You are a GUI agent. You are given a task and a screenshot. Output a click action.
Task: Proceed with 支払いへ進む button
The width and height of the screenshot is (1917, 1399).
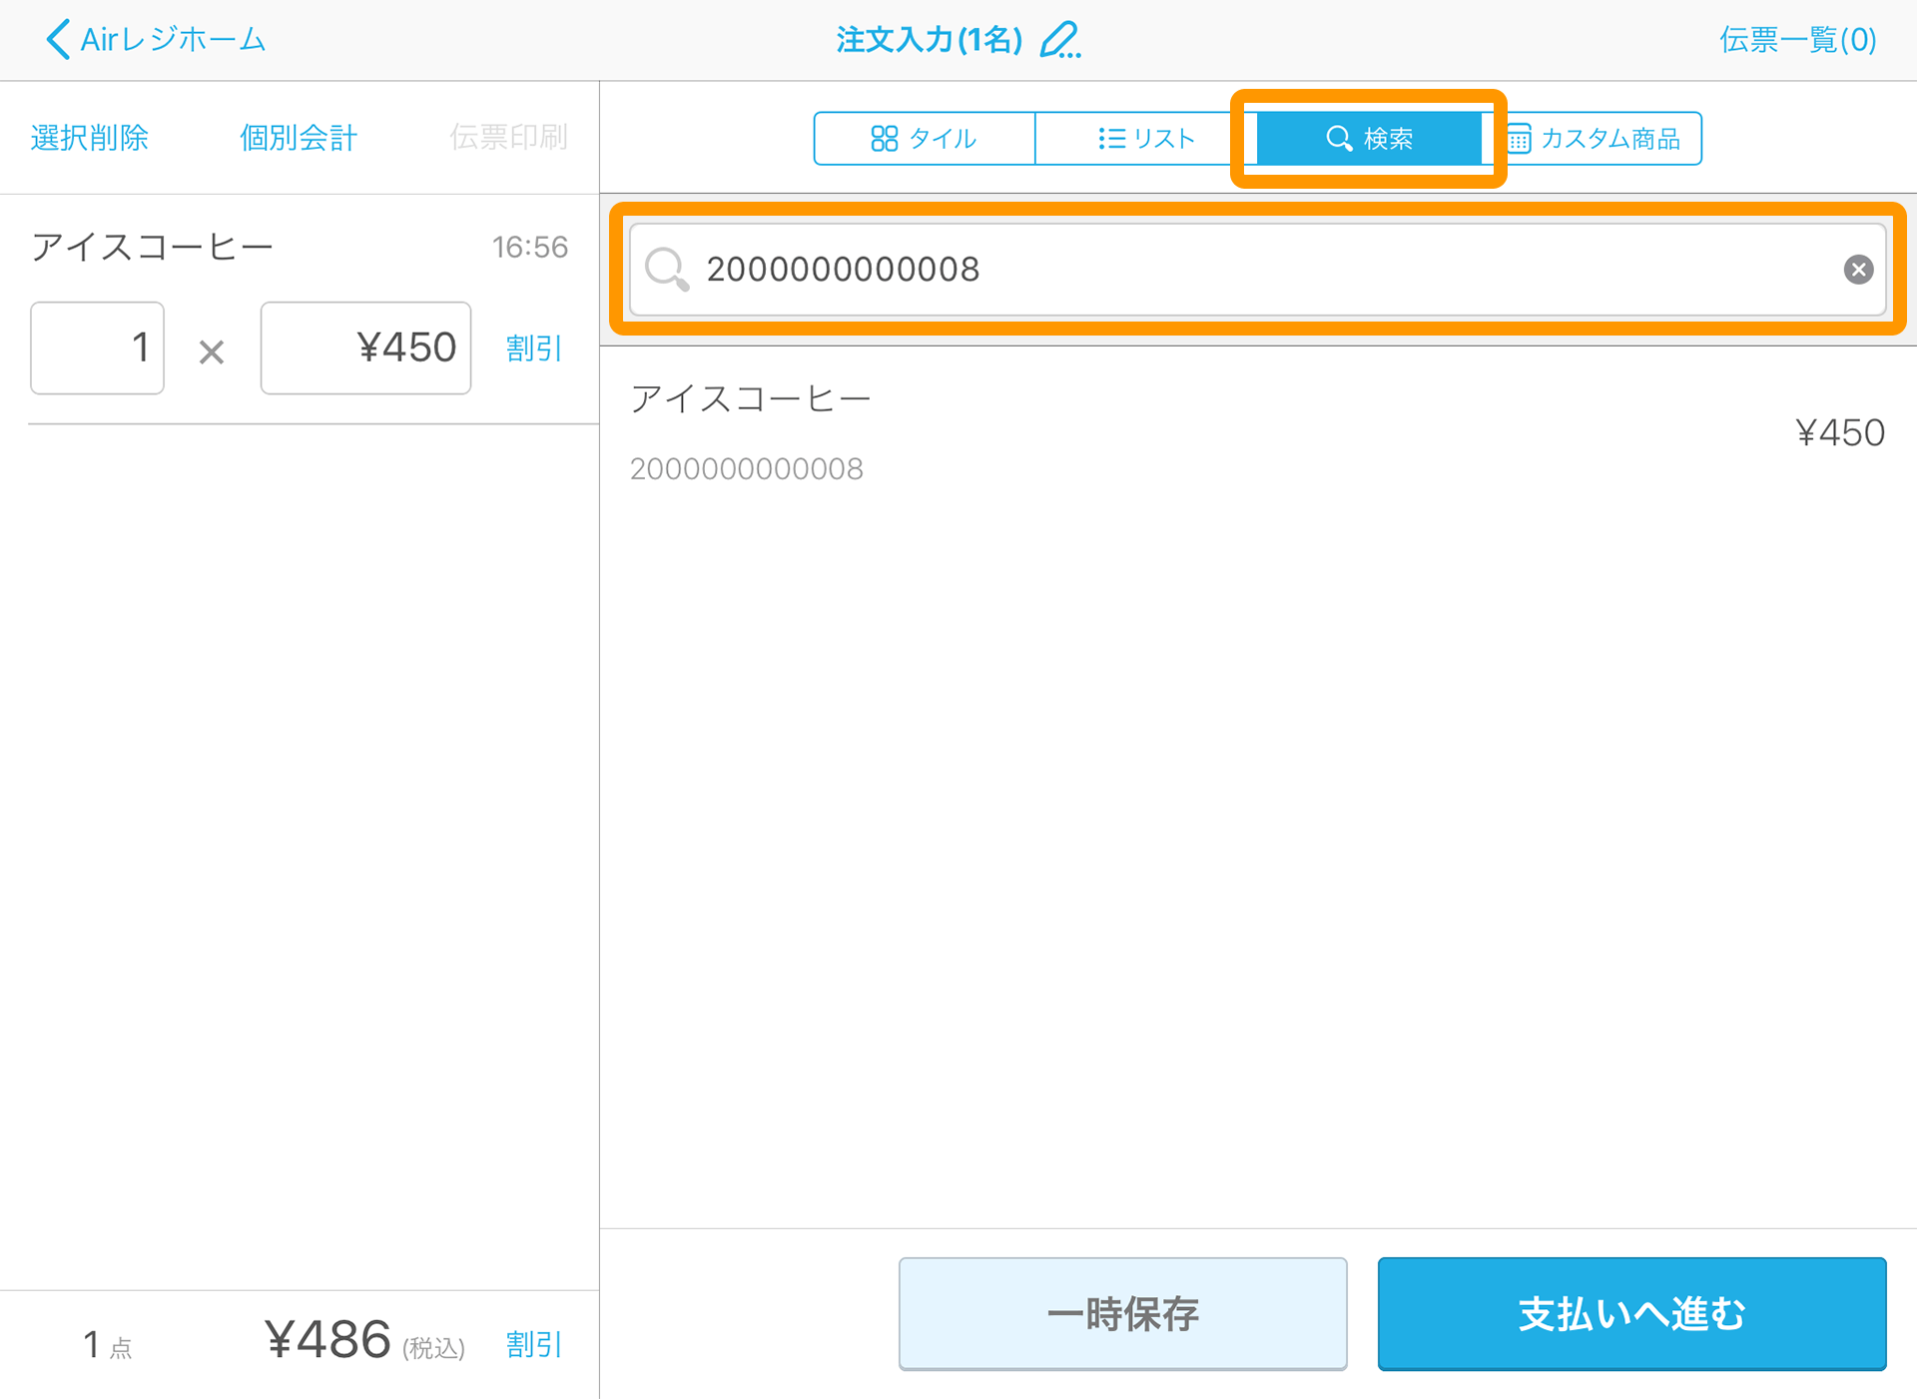(1631, 1313)
